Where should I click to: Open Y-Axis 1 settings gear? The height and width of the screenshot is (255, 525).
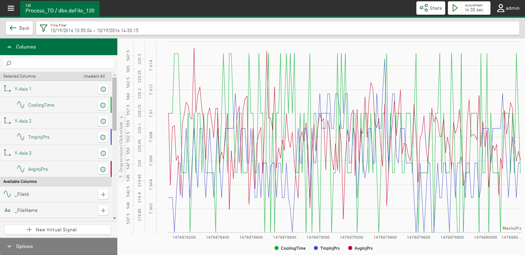103,89
